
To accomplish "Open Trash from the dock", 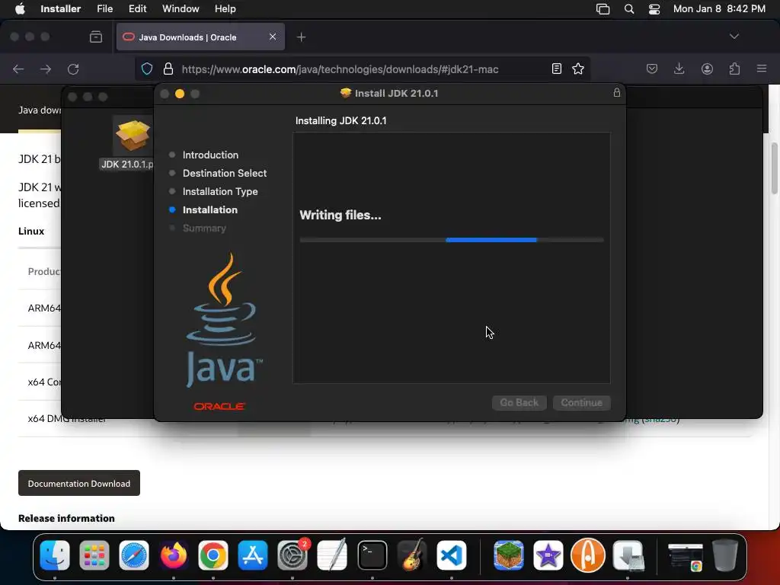I will click(725, 555).
